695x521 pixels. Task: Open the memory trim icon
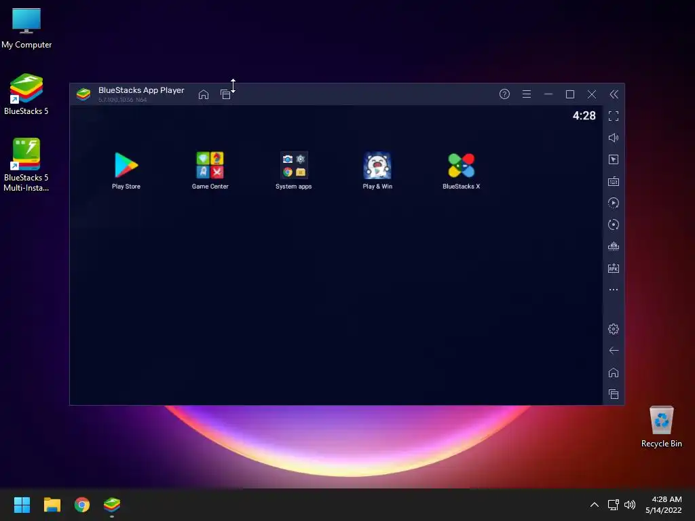click(614, 246)
